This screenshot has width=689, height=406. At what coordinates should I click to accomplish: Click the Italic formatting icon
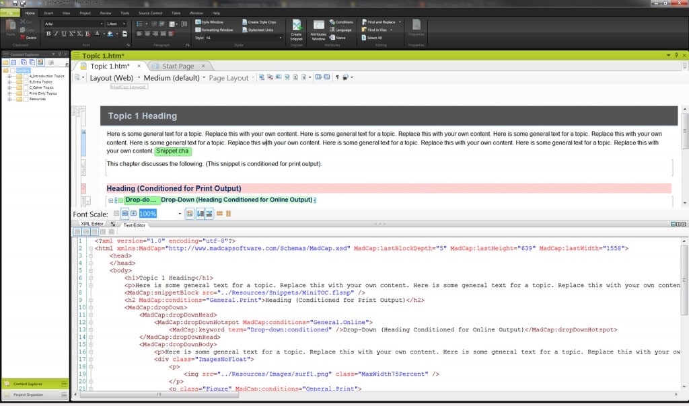tap(55, 33)
